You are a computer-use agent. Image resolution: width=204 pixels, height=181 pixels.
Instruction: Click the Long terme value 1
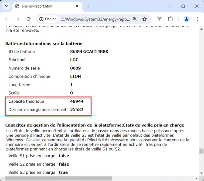71,85
